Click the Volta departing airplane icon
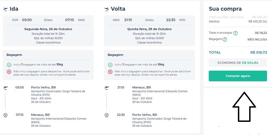 pos(107,9)
